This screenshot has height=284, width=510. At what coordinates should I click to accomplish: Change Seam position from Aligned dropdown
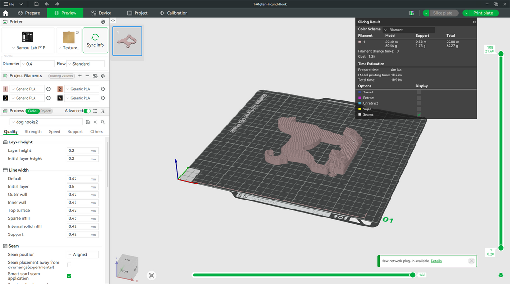pyautogui.click(x=82, y=254)
